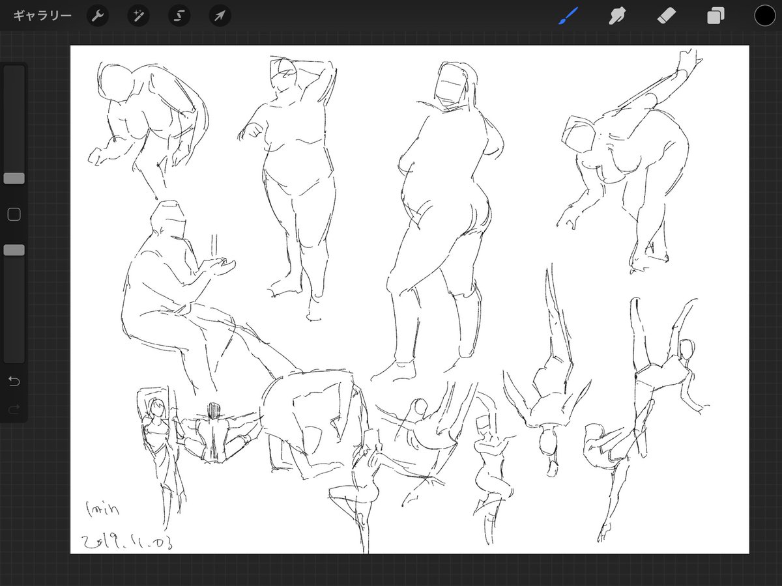Screen dimensions: 782x586
Task: Open the Adjustments magic wand menu
Action: coord(138,16)
